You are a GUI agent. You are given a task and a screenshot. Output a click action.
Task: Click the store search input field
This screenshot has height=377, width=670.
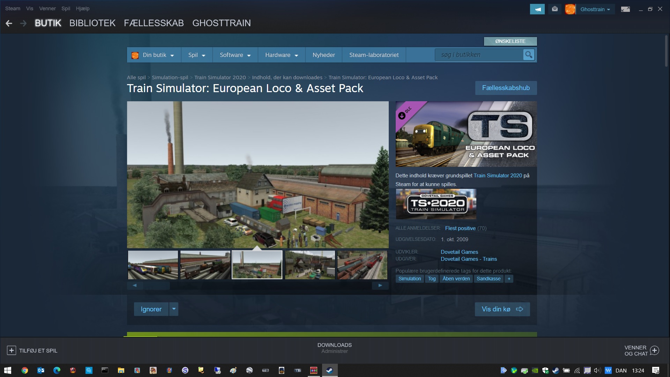coord(478,55)
